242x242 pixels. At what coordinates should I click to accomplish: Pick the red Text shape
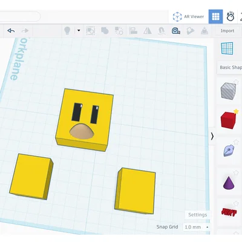pyautogui.click(x=229, y=212)
